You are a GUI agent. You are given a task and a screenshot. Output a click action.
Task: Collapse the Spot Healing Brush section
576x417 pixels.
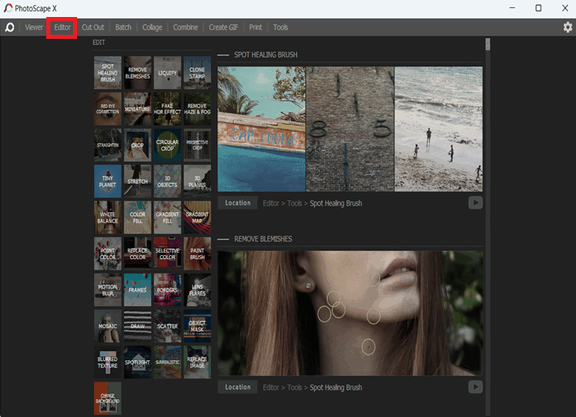pyautogui.click(x=223, y=55)
